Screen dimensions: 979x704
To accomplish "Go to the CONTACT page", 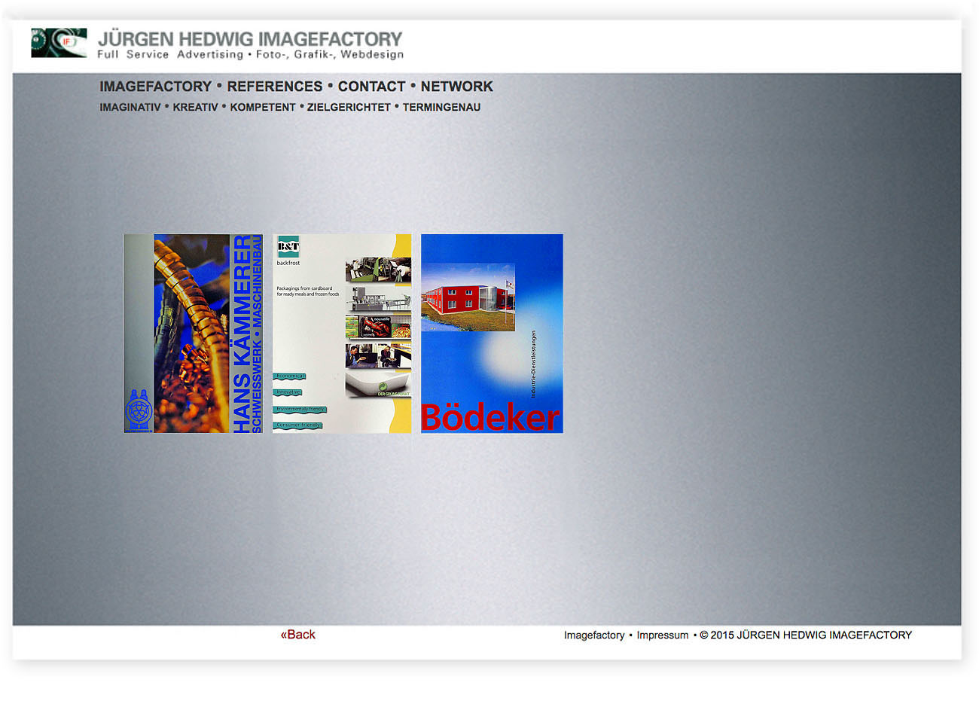I will click(x=371, y=87).
